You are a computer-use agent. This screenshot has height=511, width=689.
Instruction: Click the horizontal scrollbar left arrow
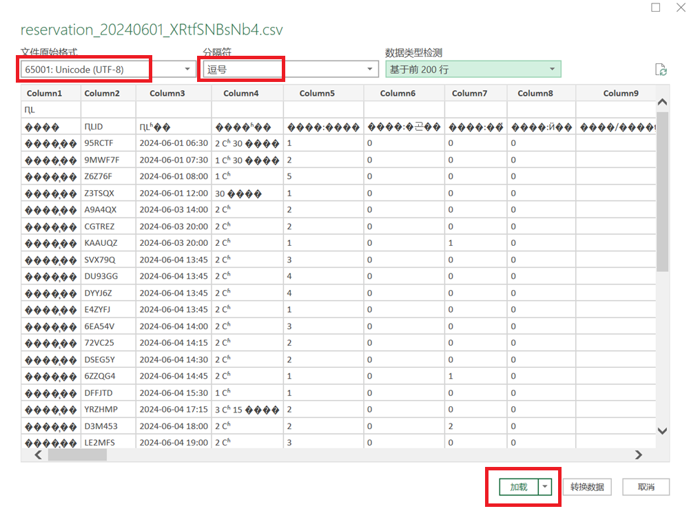point(38,455)
